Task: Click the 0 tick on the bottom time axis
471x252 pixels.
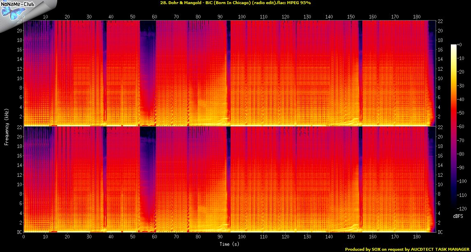Action: pos(23,237)
